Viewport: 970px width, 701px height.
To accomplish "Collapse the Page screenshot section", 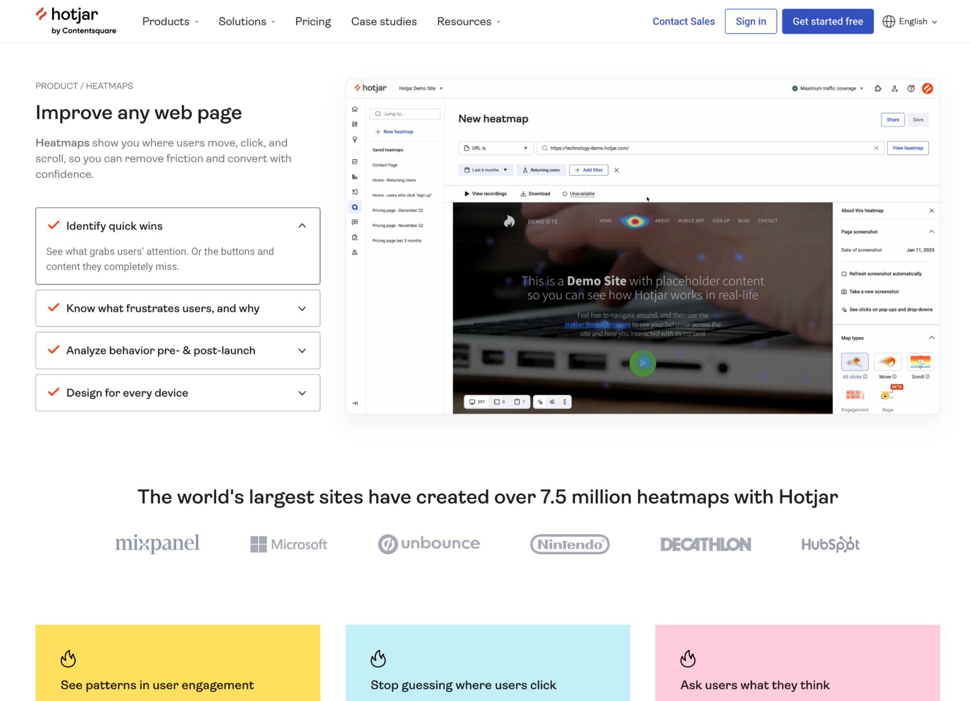I will coord(931,232).
